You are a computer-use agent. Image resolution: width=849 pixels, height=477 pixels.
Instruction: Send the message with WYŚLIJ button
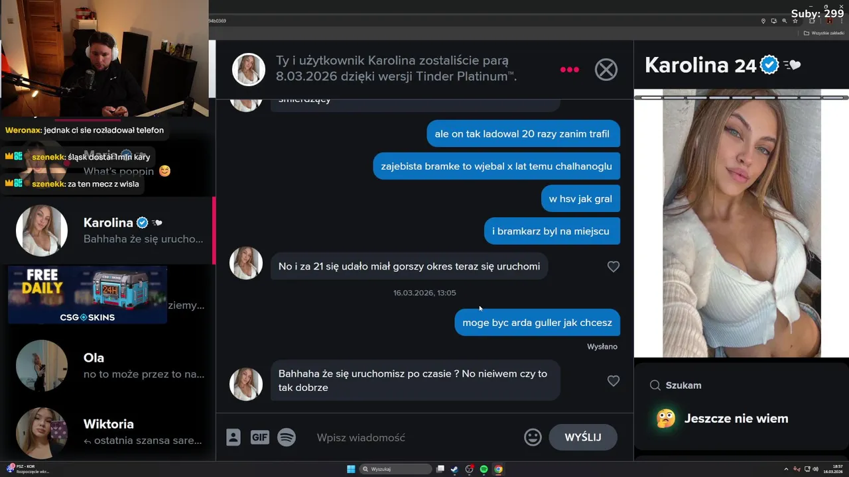583,437
